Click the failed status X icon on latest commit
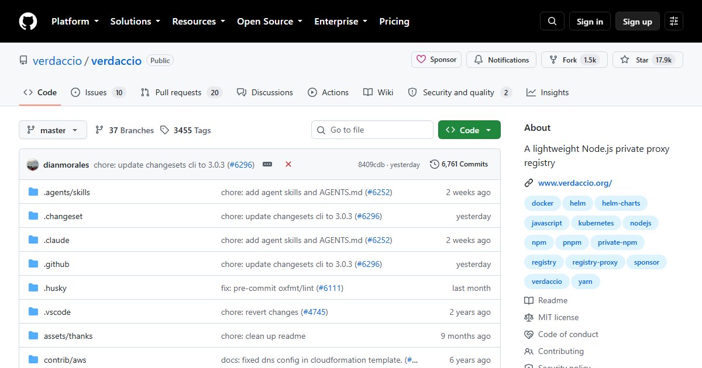The image size is (702, 368). coord(288,165)
